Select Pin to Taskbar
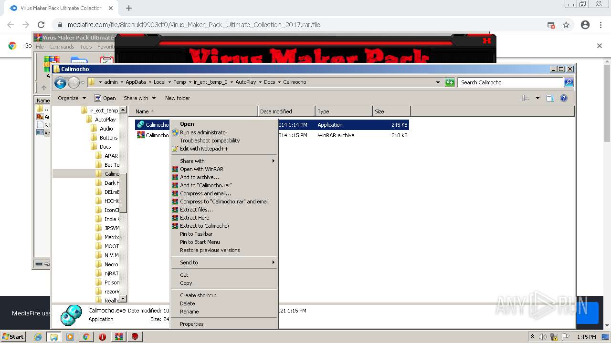This screenshot has width=611, height=343. (x=196, y=234)
